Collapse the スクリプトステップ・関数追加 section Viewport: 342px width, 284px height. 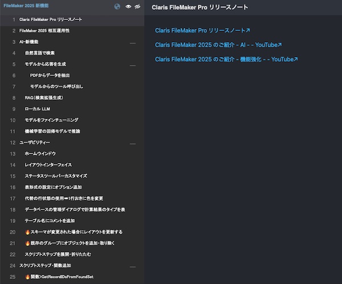pos(132,266)
